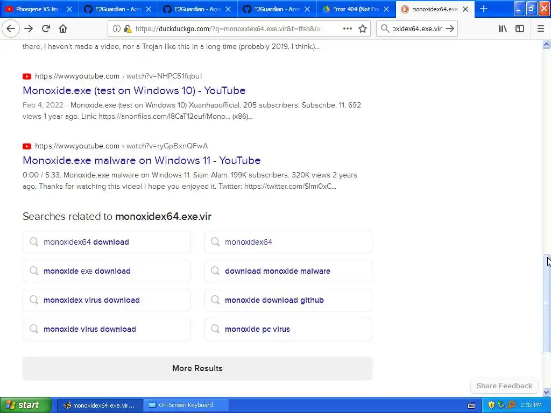This screenshot has height=413, width=551.
Task: Click the orange magnifier tray icon
Action: click(x=511, y=405)
